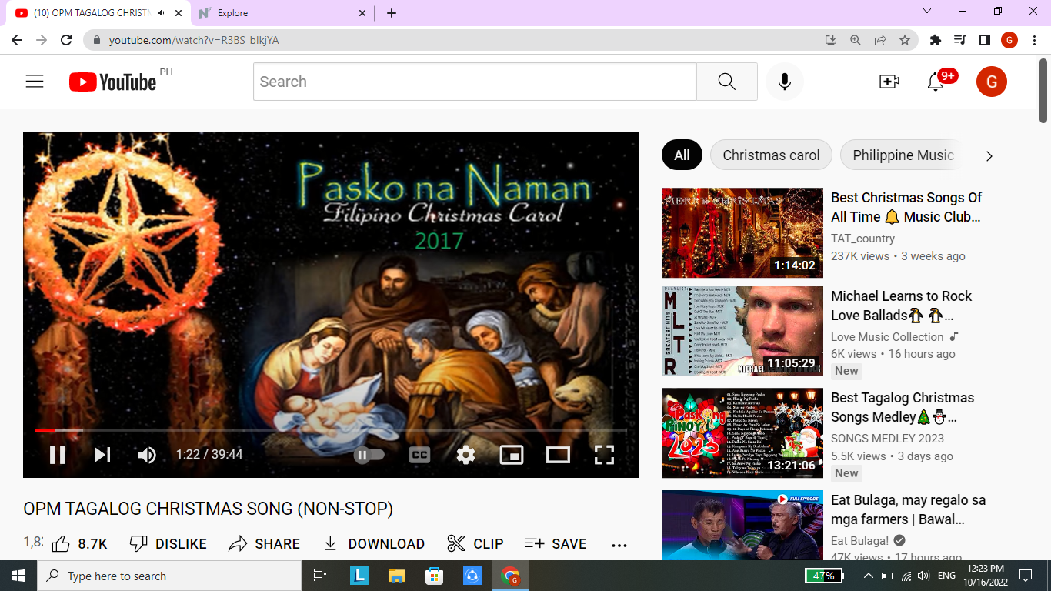Show hidden system tray icons
The image size is (1051, 591).
pyautogui.click(x=869, y=576)
